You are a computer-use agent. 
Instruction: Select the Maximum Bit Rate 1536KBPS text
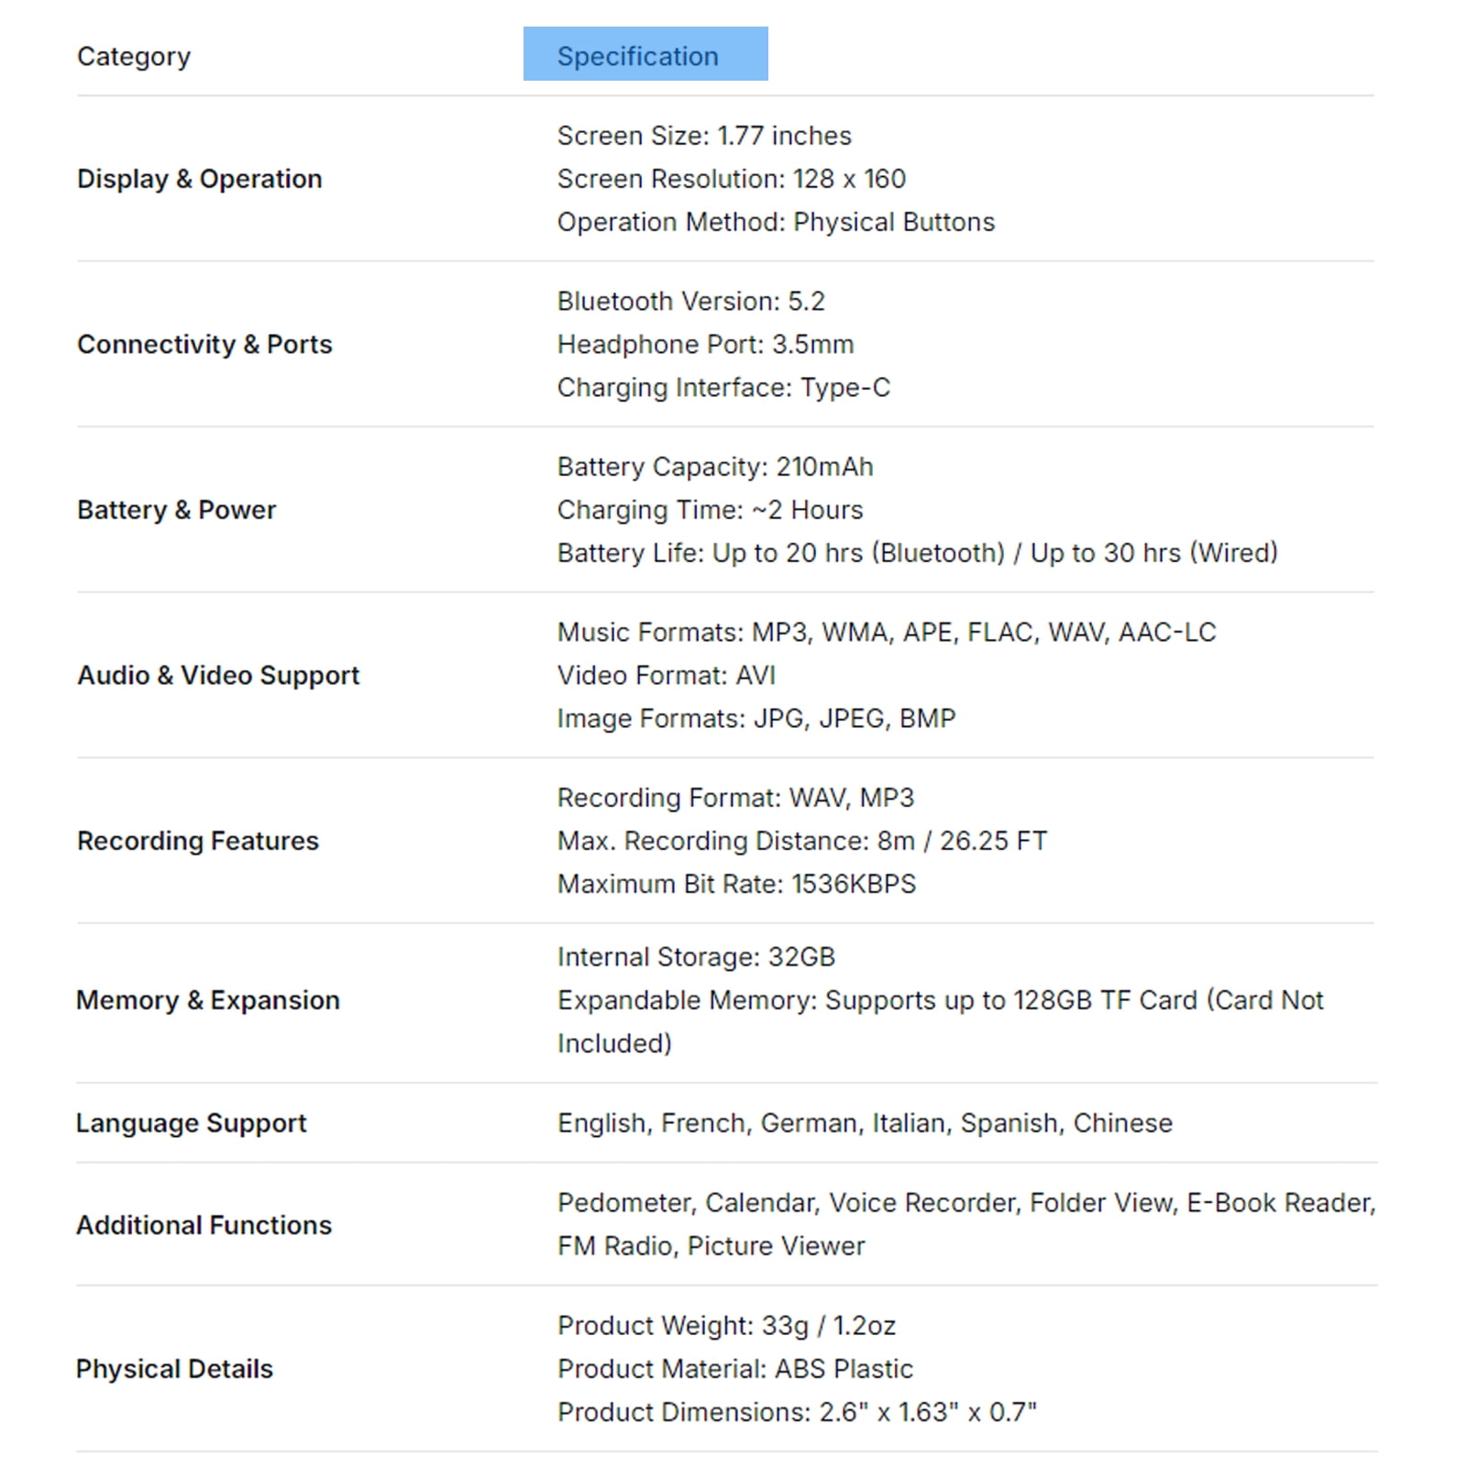pos(736,884)
